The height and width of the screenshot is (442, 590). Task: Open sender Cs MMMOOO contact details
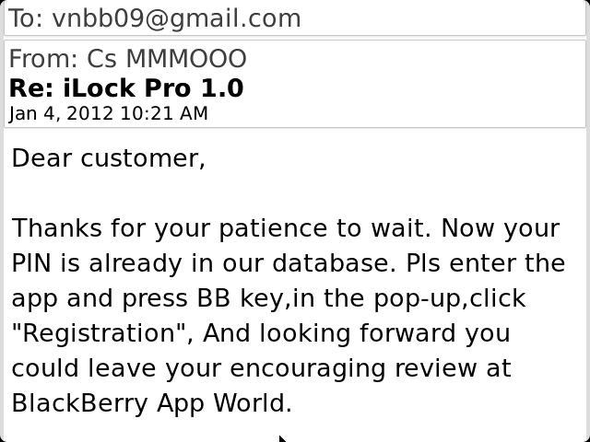pyautogui.click(x=167, y=59)
